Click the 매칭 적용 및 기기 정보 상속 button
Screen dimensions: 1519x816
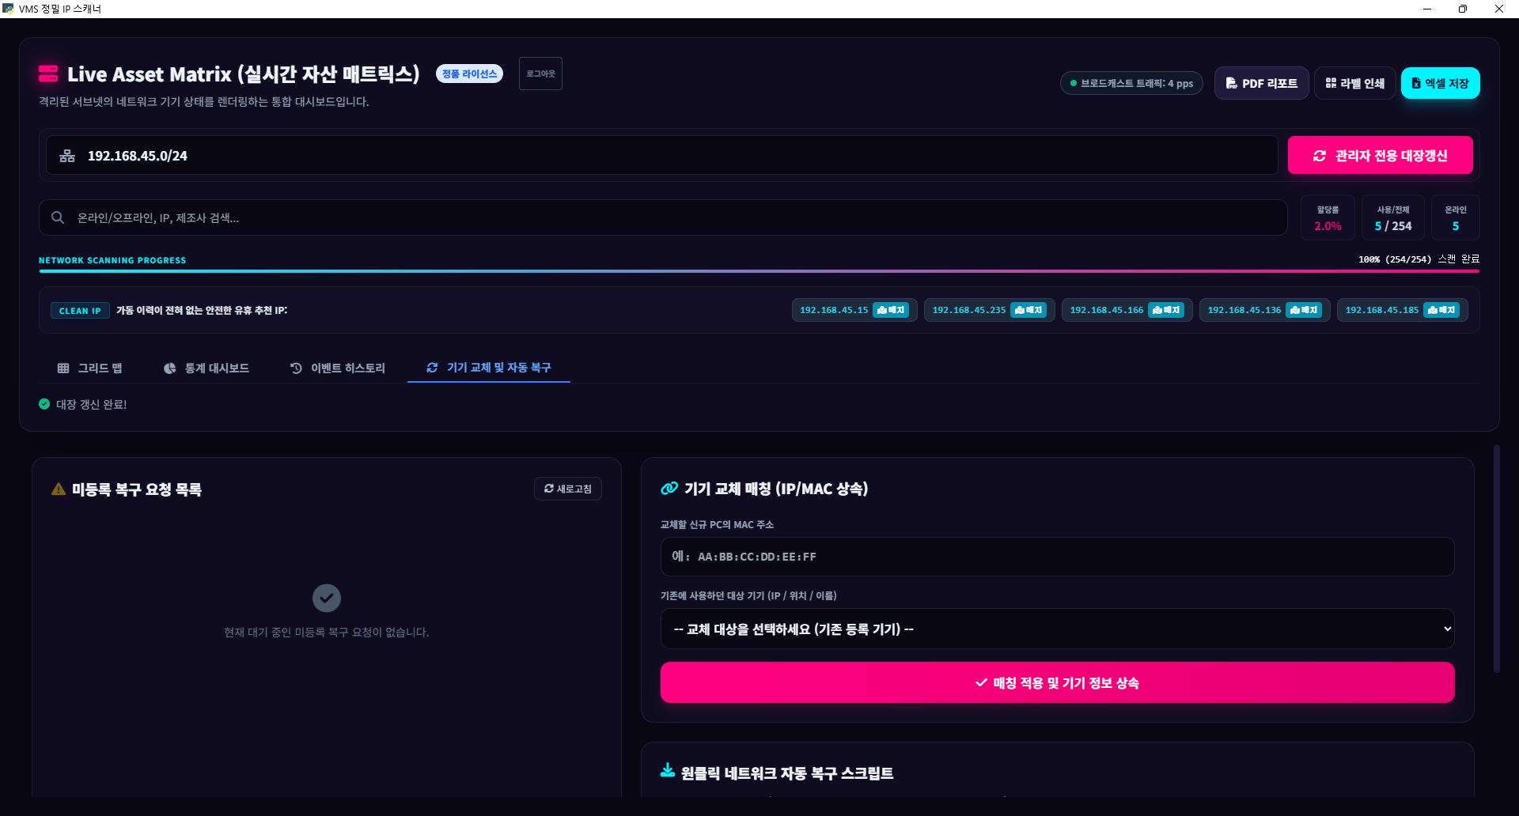point(1057,682)
